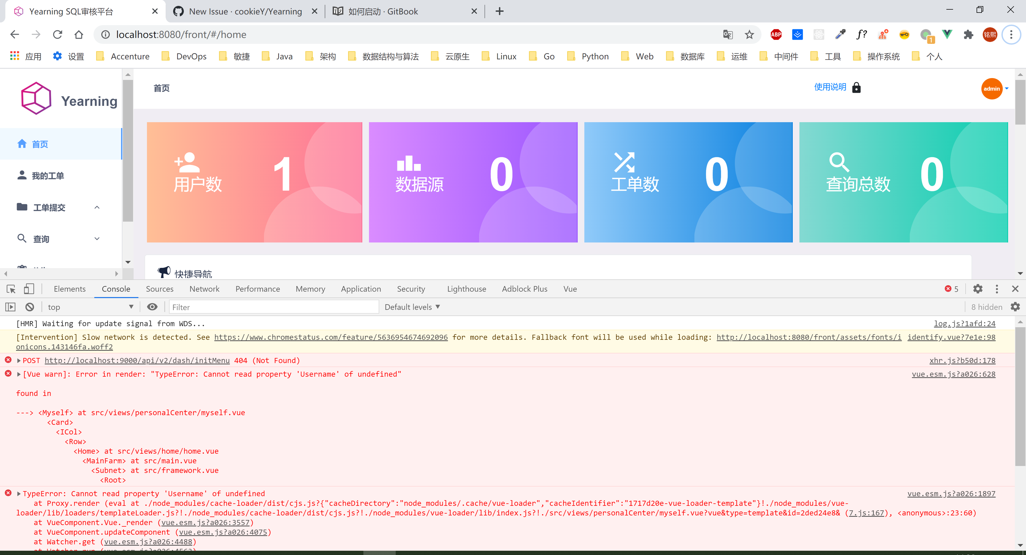Clear the console with the ban icon
The width and height of the screenshot is (1026, 555).
(29, 307)
